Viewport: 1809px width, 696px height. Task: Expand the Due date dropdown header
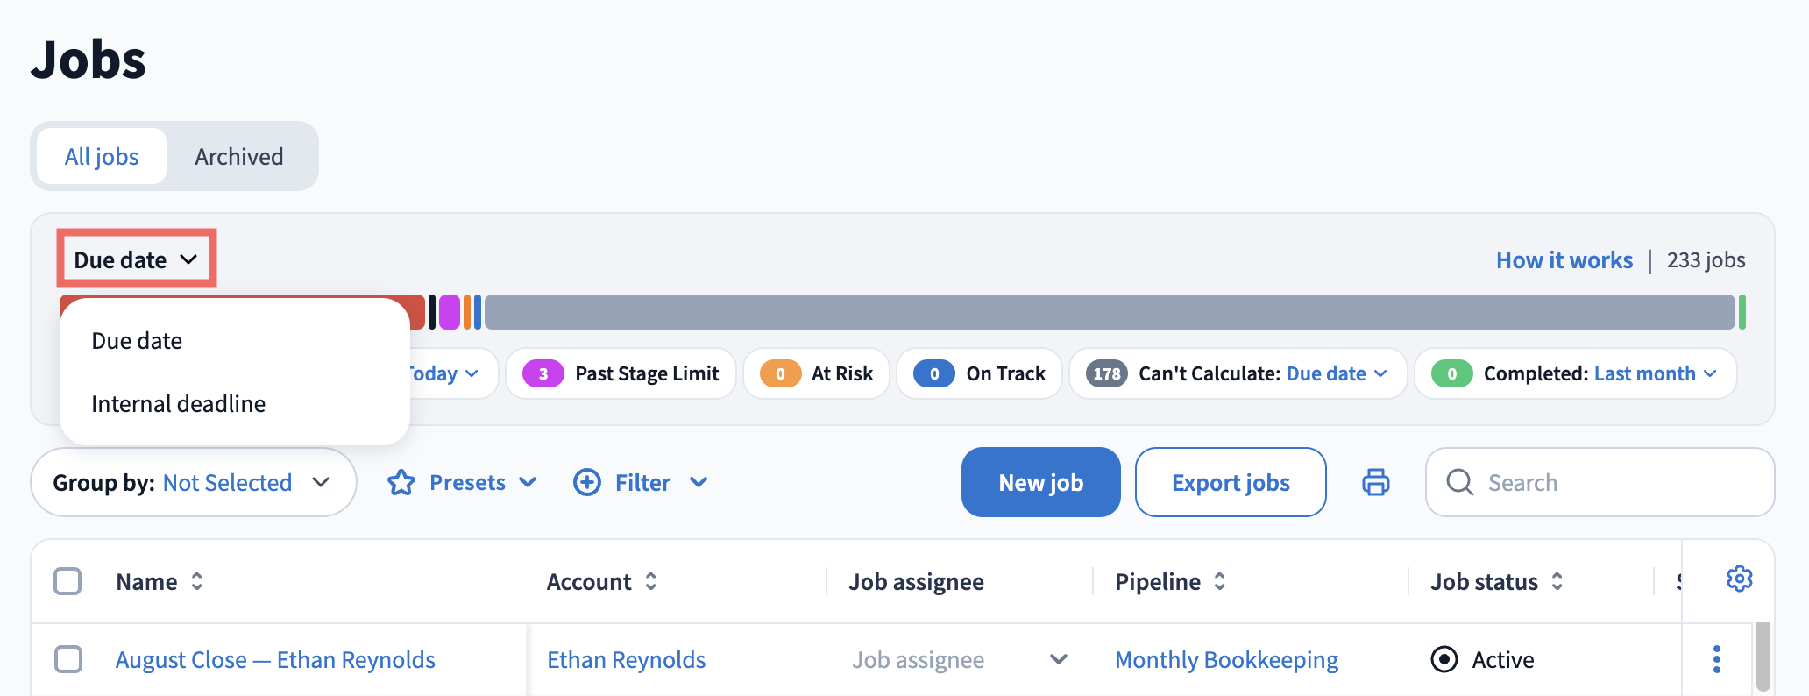point(136,259)
